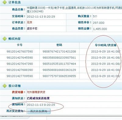Screen dimensions: 122x120
Task: Click the 无效 order status text
Action: point(30,22)
